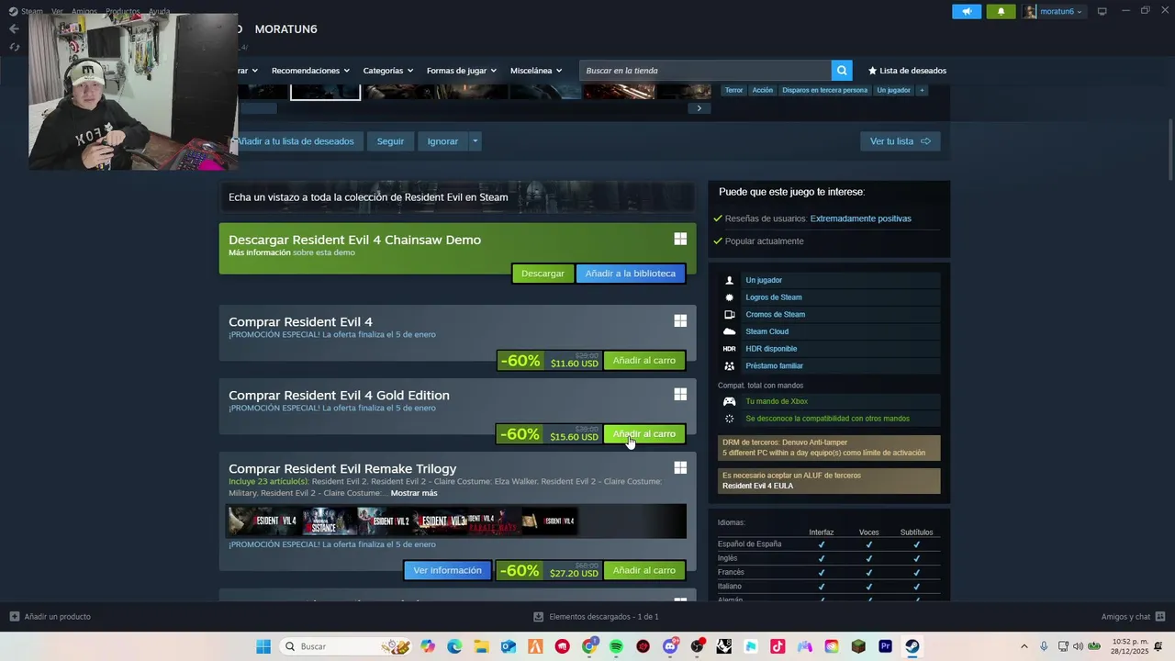Screen dimensions: 1175x661
Task: Click the Préstamo familiar icon
Action: pyautogui.click(x=730, y=365)
